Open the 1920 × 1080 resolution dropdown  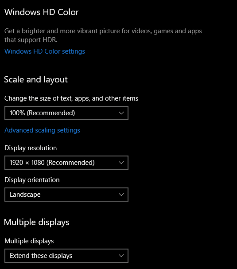tap(66, 163)
